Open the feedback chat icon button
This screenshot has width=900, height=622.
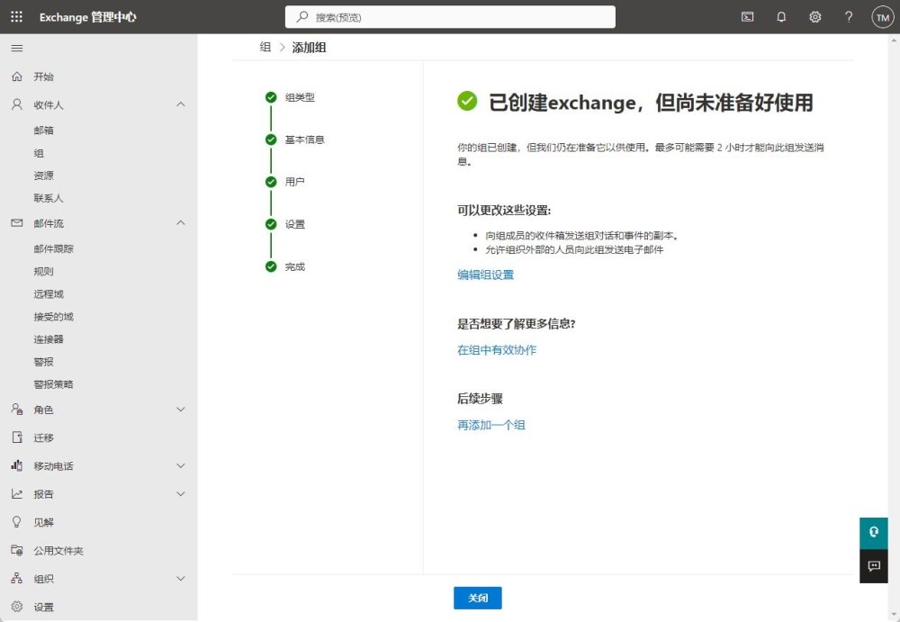[x=873, y=566]
